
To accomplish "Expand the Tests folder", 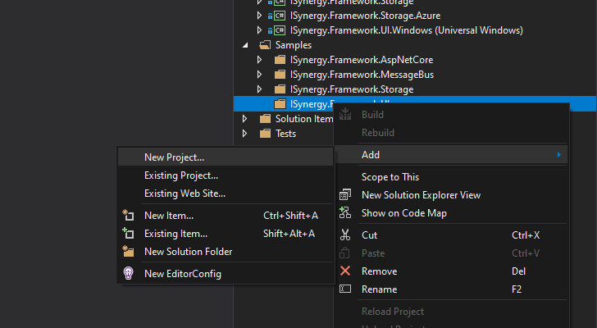I will click(244, 134).
